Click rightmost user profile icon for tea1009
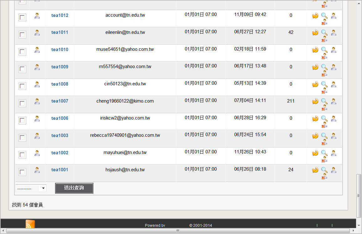The image size is (362, 234). (334, 67)
